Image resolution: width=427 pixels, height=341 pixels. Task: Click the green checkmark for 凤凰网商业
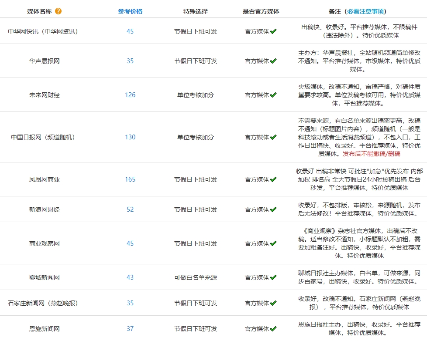pos(273,179)
